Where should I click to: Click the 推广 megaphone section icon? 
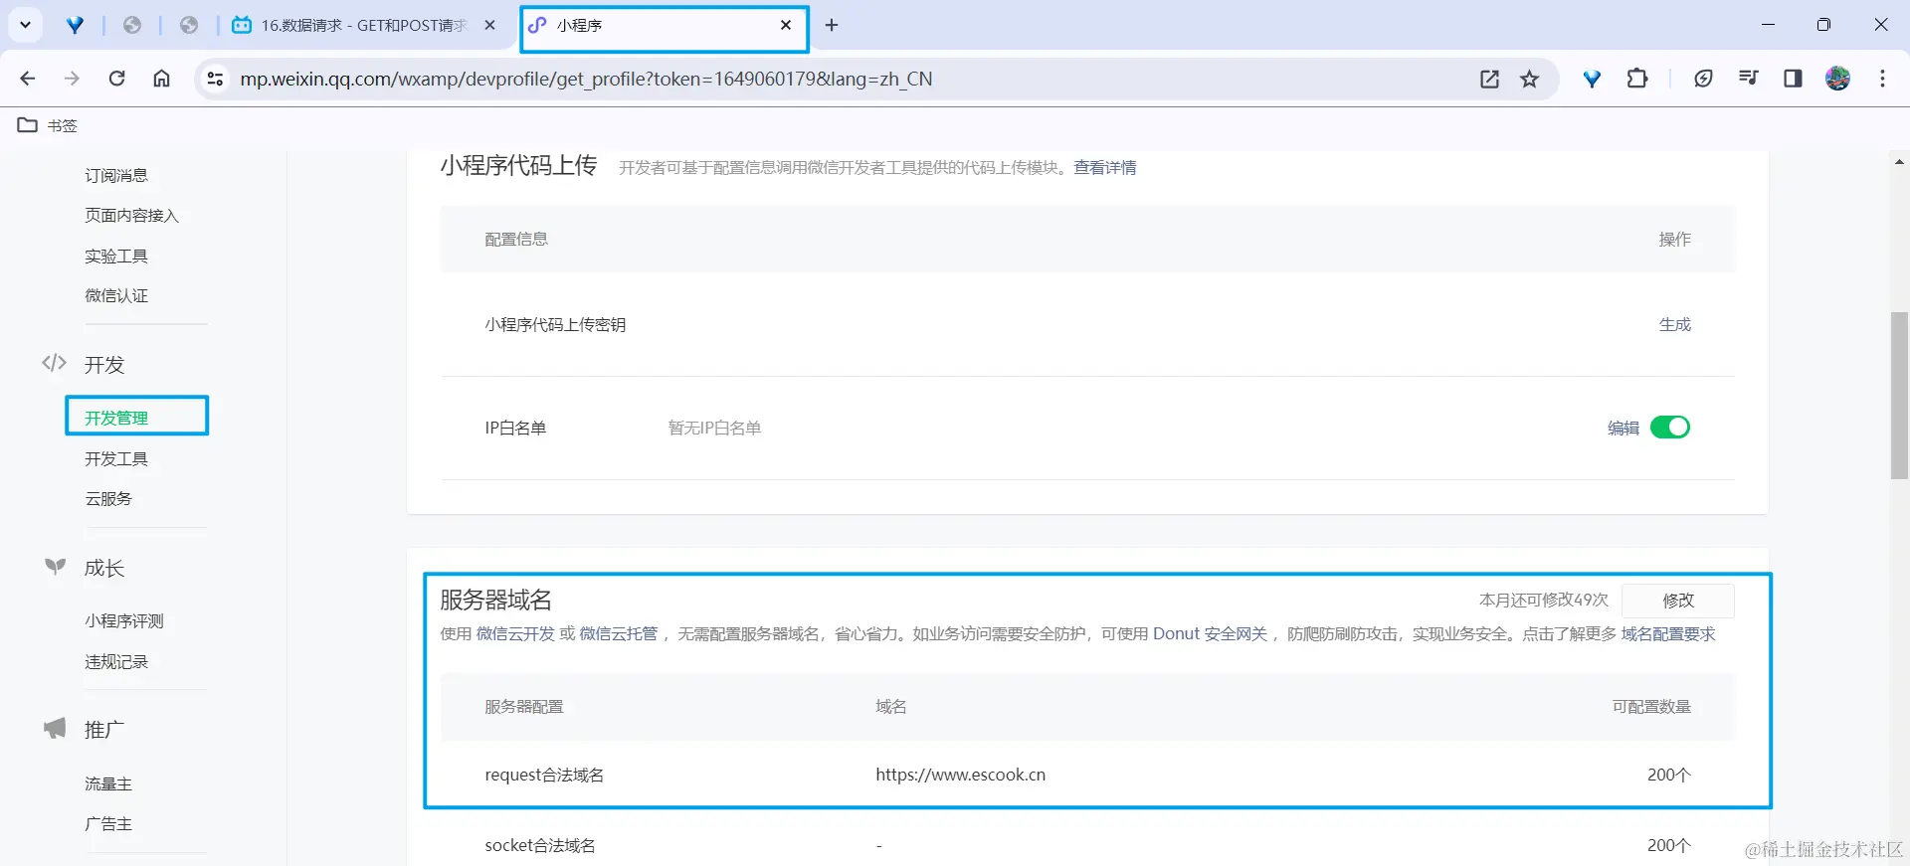55,729
